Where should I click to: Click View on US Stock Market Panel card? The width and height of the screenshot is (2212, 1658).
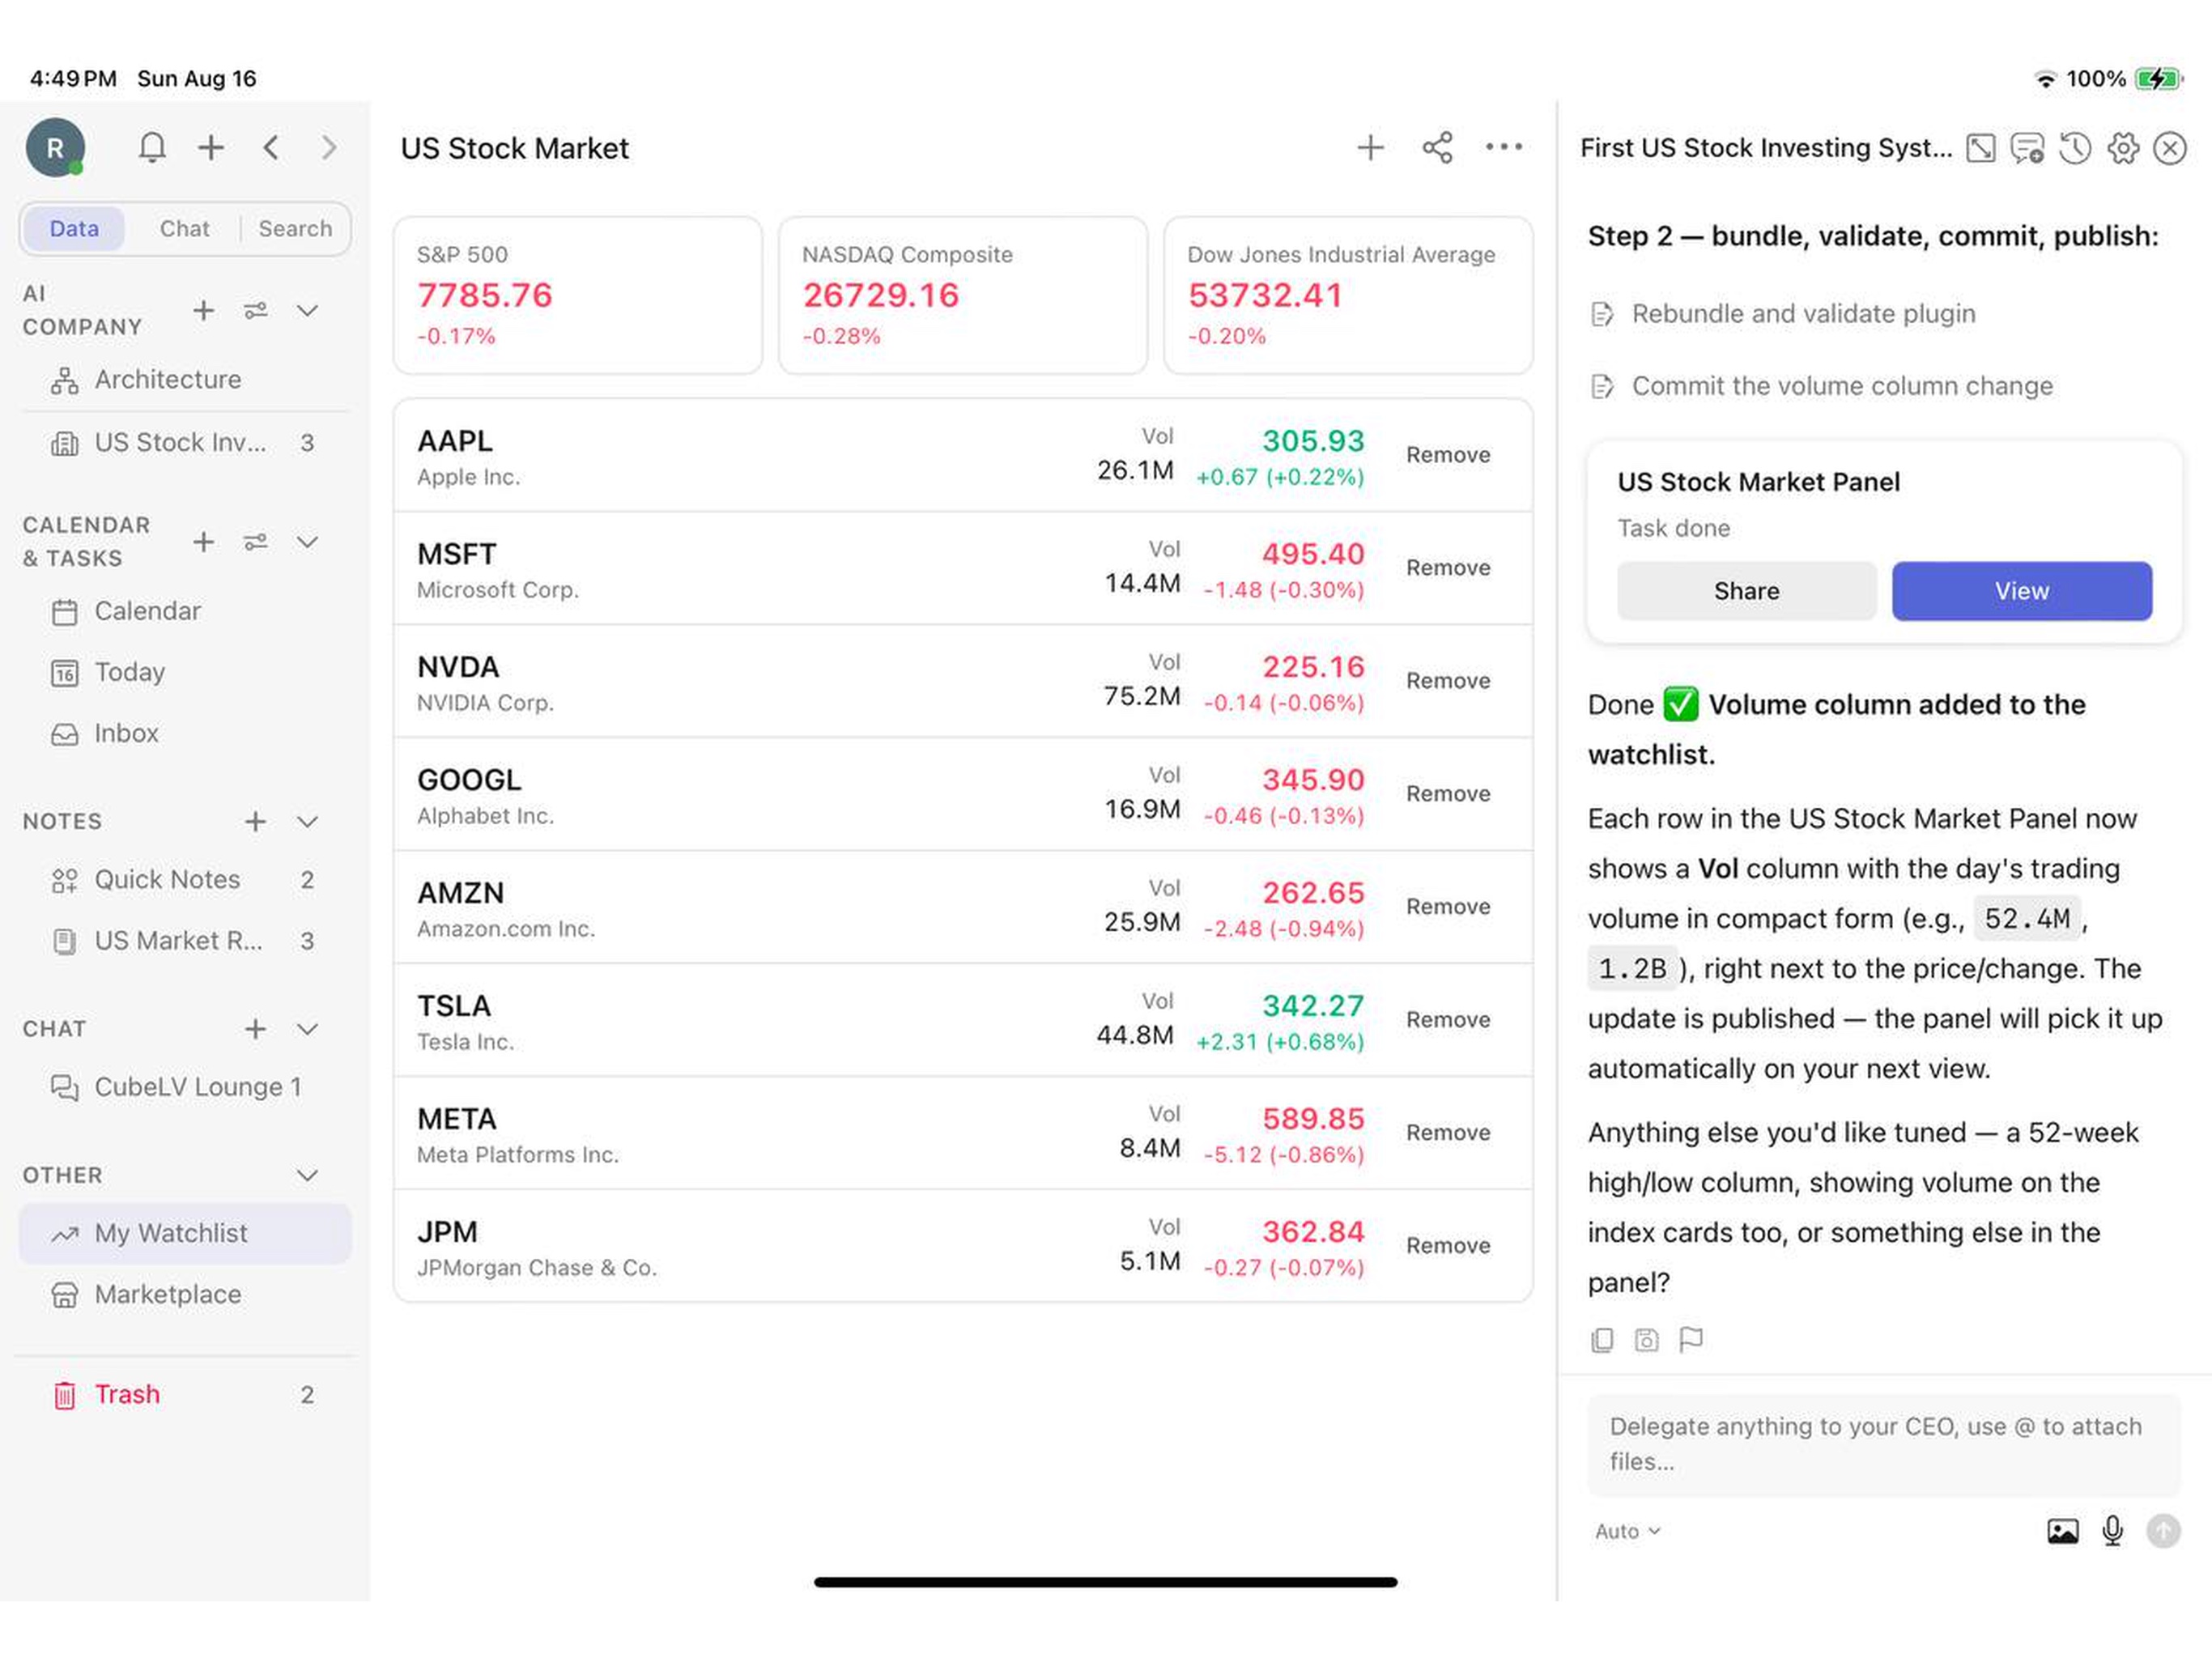(x=2022, y=591)
